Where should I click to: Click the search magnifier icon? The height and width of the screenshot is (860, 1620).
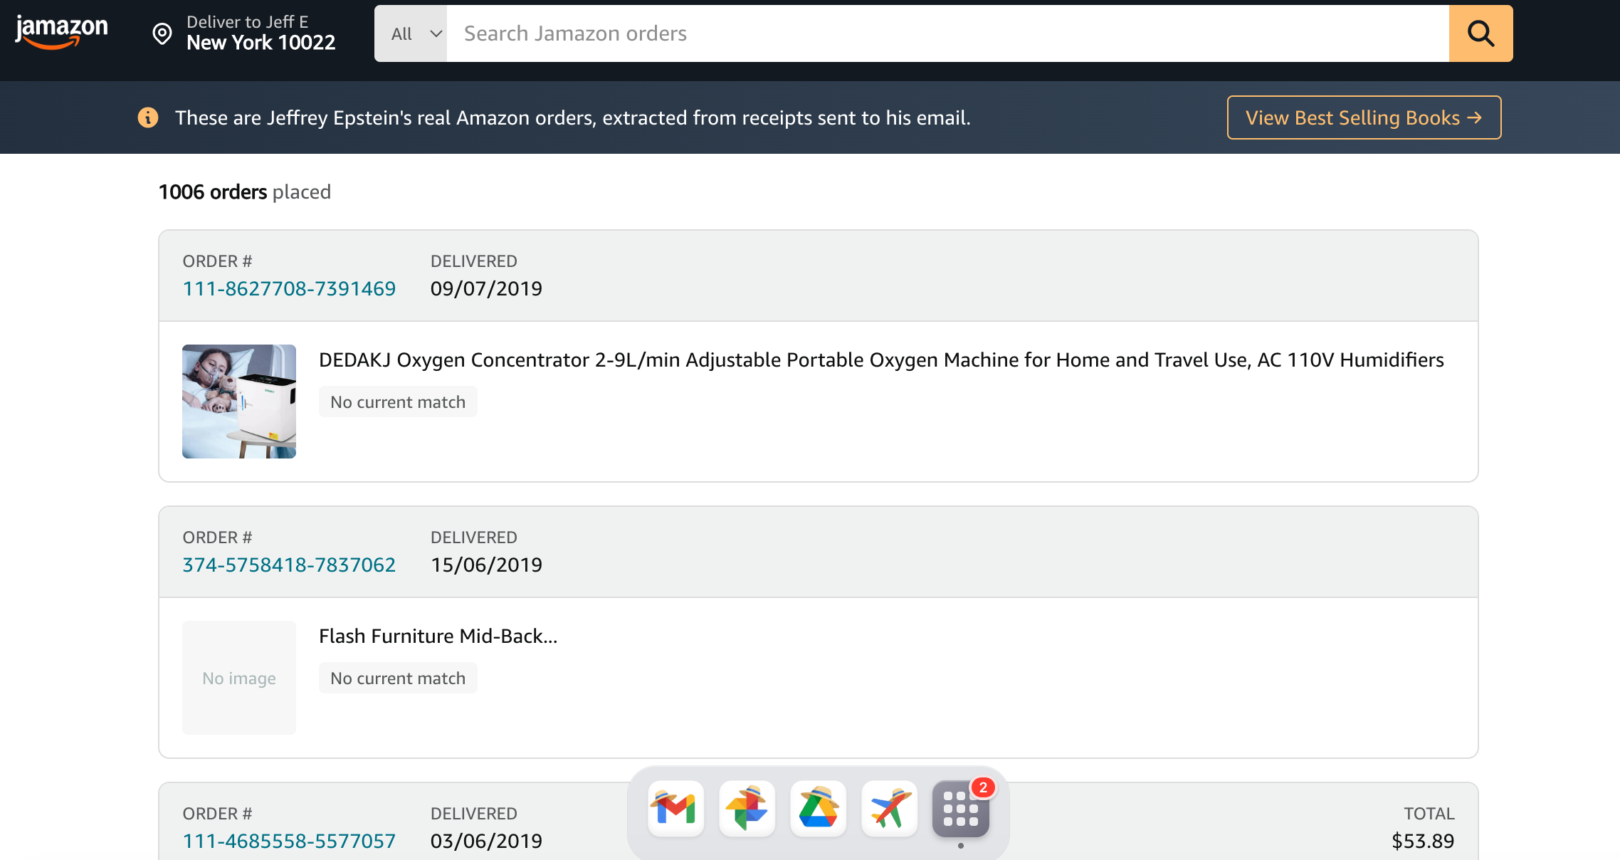[x=1480, y=33]
